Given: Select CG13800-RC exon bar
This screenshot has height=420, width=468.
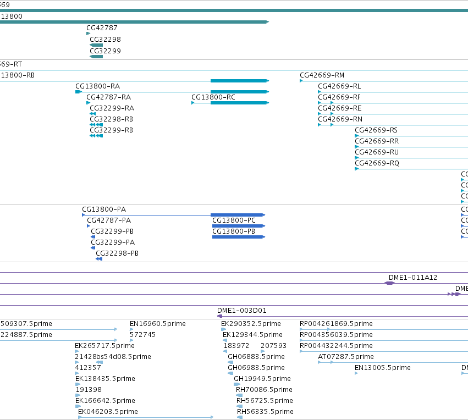Looking at the screenshot, I should click(x=240, y=103).
